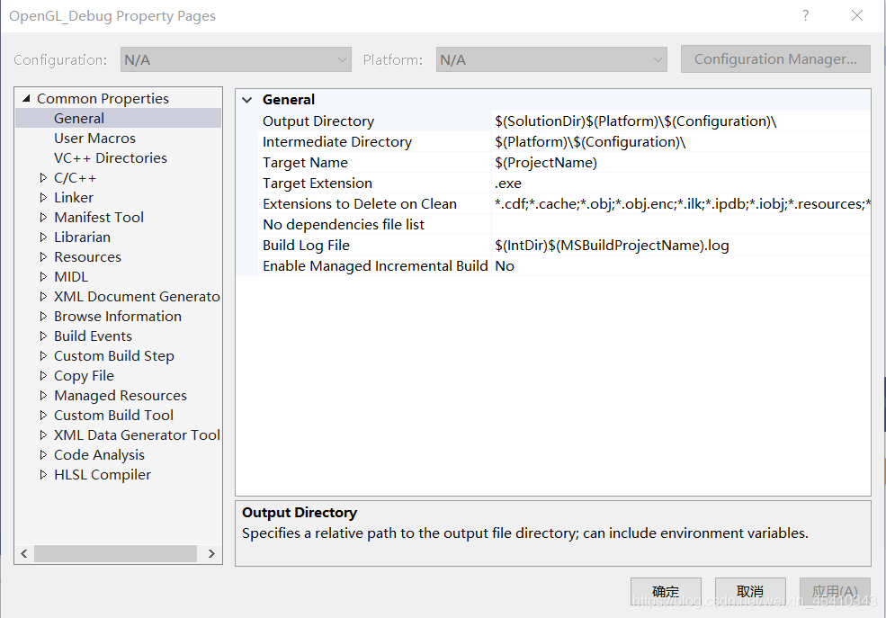This screenshot has width=886, height=618.
Task: Expand the MIDL node arrow
Action: [43, 276]
